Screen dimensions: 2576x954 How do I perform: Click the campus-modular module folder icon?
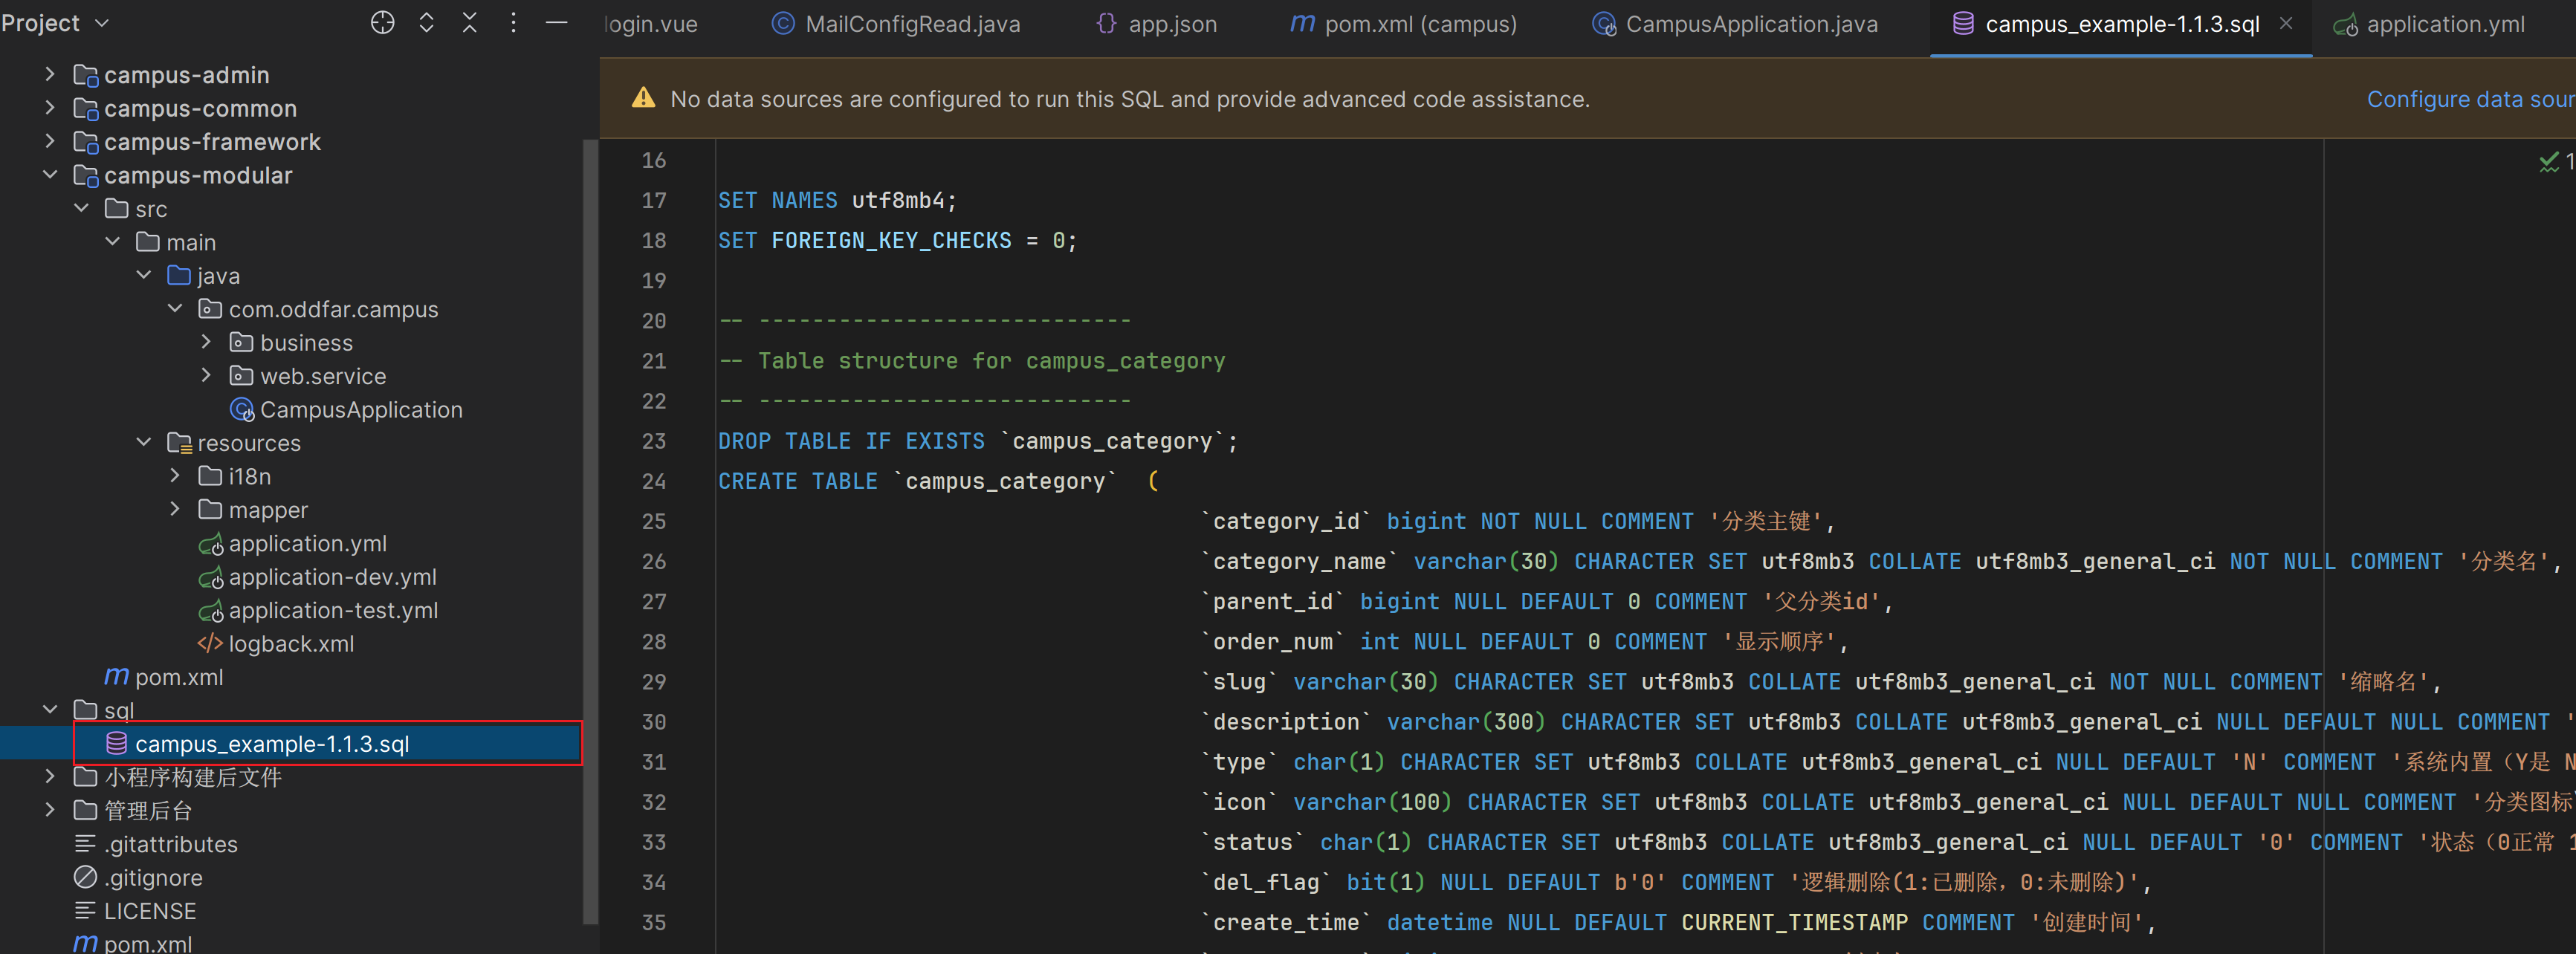pos(86,175)
